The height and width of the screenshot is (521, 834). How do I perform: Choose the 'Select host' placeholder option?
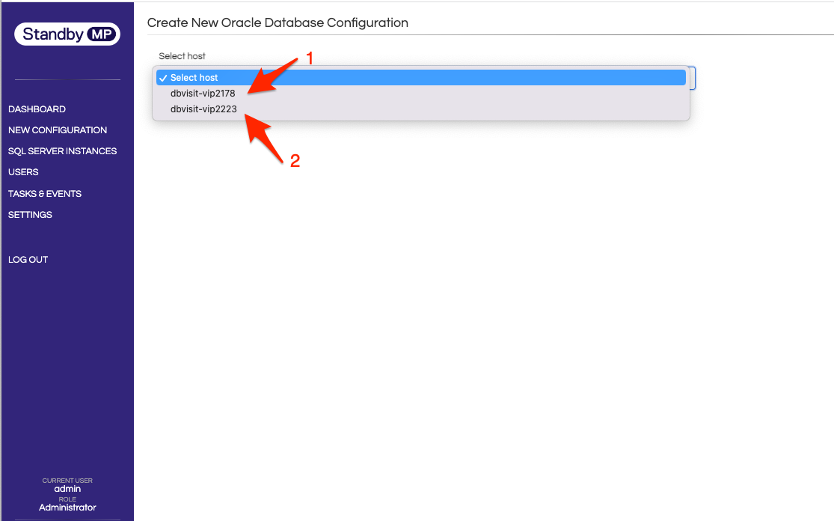point(420,78)
